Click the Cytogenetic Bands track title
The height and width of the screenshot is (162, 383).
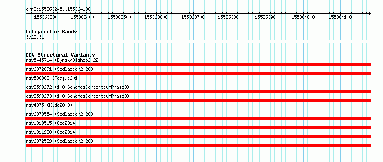[x=51, y=32]
